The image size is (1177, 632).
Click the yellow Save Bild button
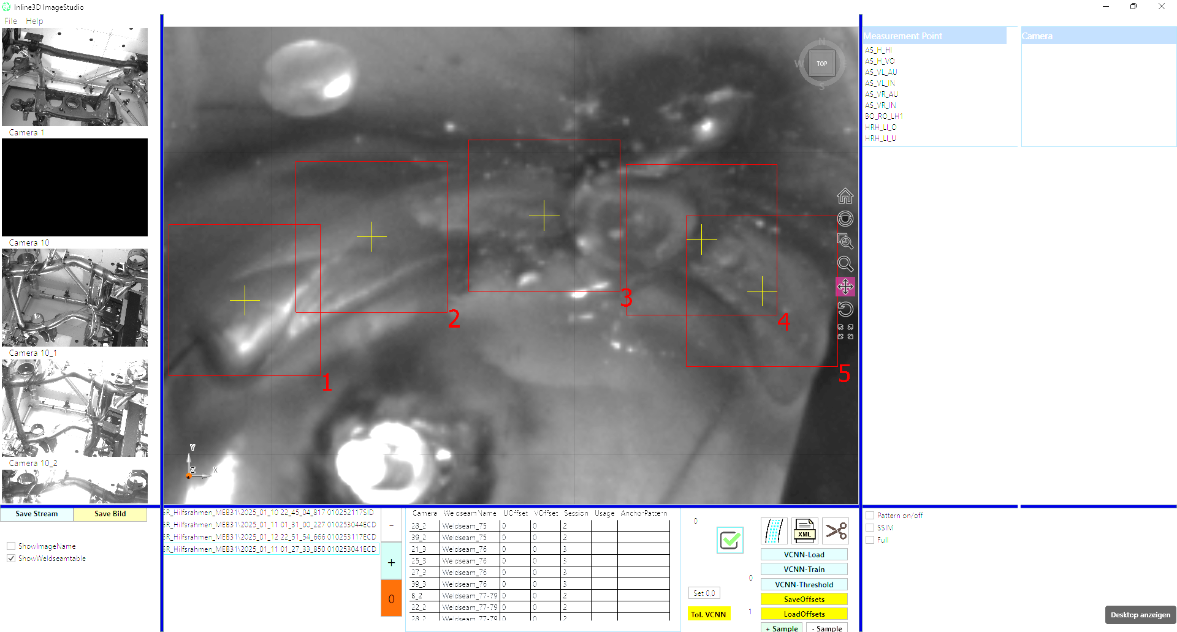click(x=110, y=514)
